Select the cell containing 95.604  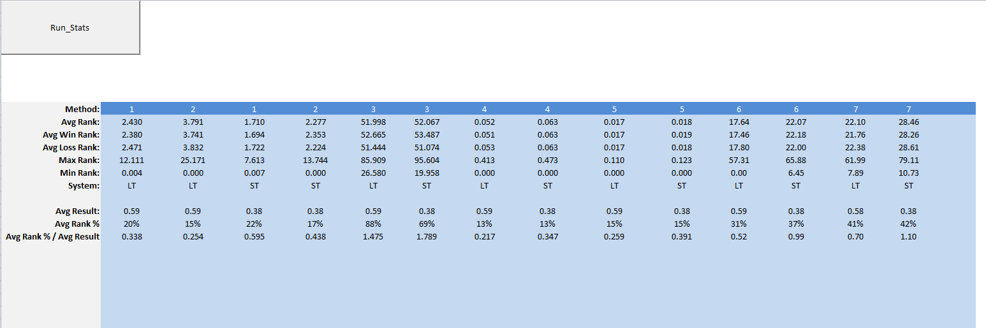click(x=426, y=160)
